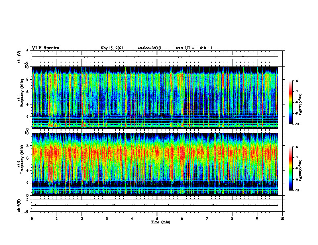Click the "5" tick on the ch.1(V) axis
Screen dimensions: 318x245
pos(28,51)
